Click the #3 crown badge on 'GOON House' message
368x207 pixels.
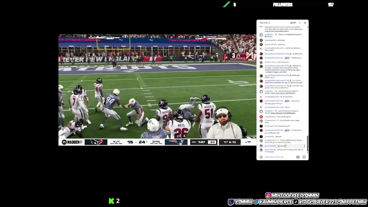pos(287,58)
